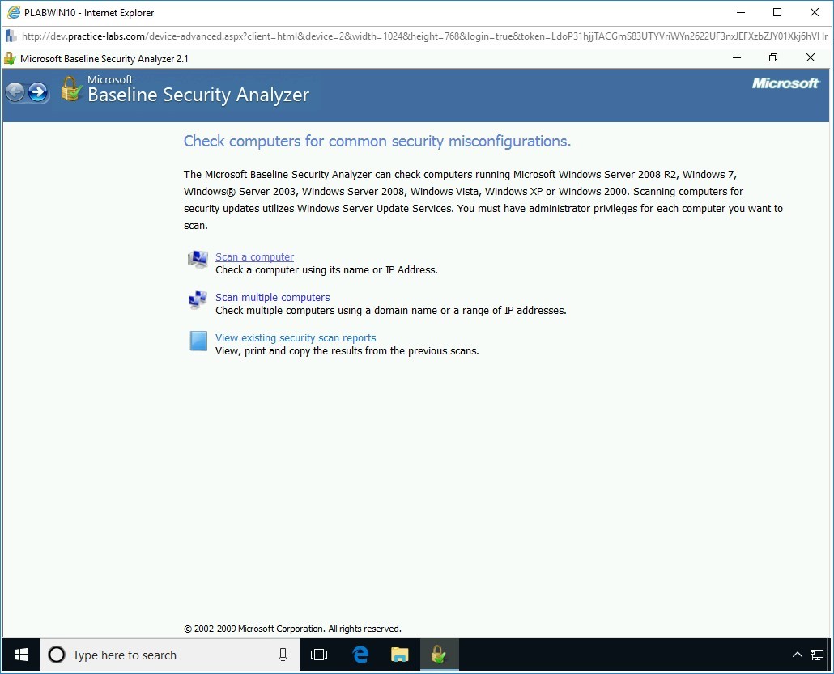Click the Internet Explorer address bar URL

(x=424, y=36)
